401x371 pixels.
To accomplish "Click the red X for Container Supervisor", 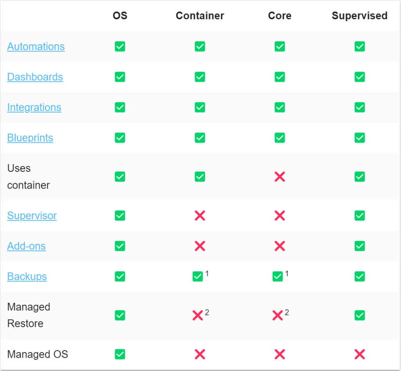I will [x=200, y=216].
